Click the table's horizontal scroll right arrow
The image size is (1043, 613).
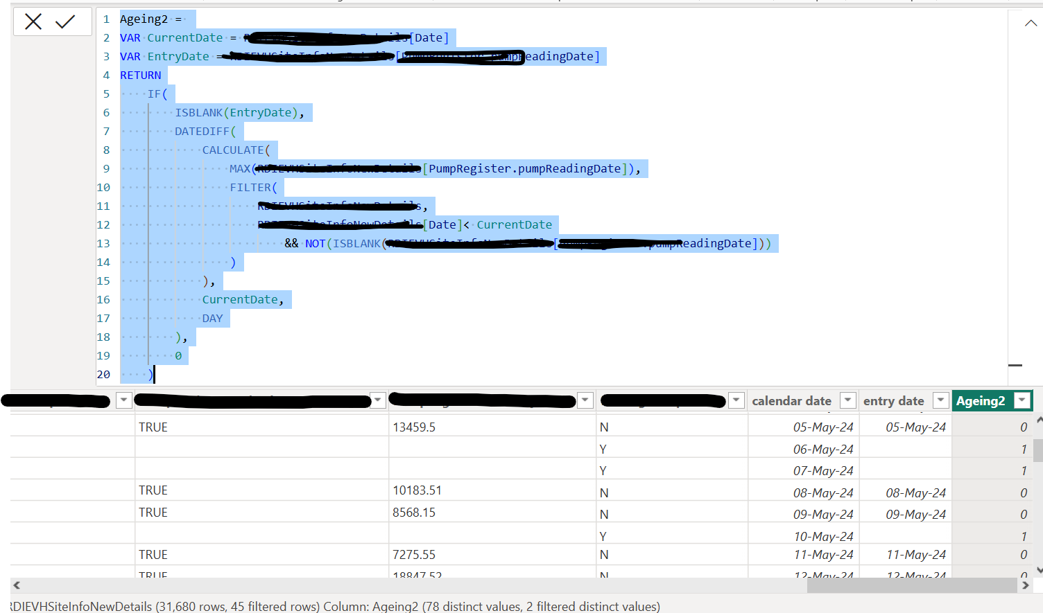pyautogui.click(x=1025, y=585)
